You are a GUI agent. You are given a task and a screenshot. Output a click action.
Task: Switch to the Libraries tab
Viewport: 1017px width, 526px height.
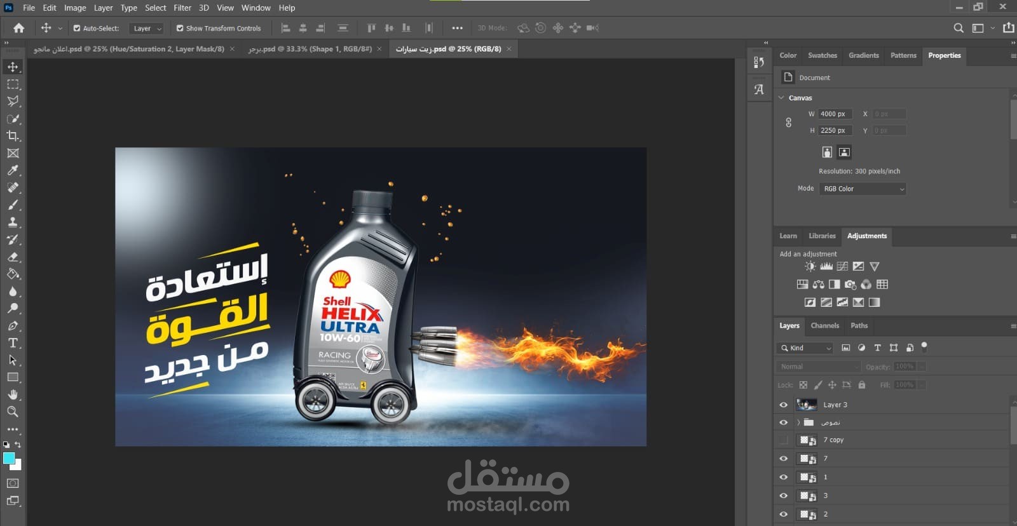point(822,236)
